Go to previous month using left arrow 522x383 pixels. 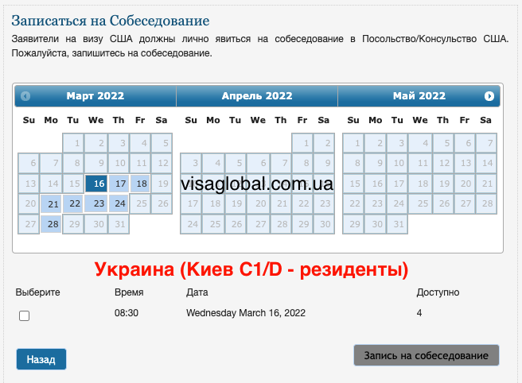tap(25, 96)
